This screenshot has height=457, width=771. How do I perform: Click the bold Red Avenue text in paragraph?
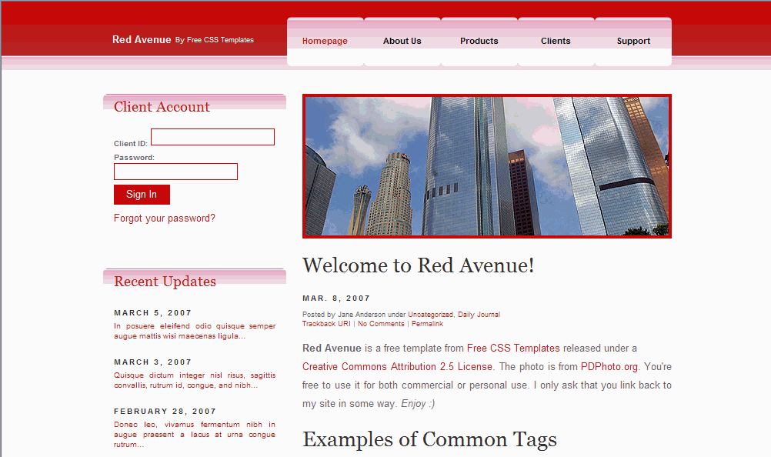click(x=332, y=348)
